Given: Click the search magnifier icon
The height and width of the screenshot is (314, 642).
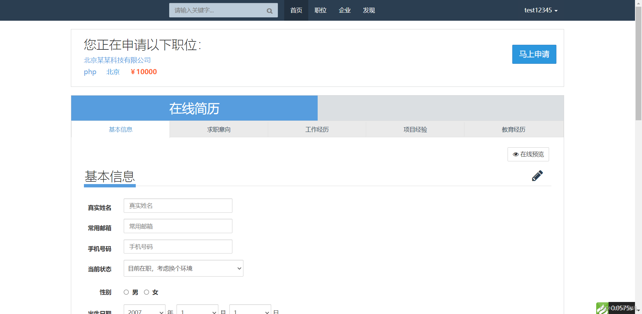Looking at the screenshot, I should pyautogui.click(x=270, y=11).
